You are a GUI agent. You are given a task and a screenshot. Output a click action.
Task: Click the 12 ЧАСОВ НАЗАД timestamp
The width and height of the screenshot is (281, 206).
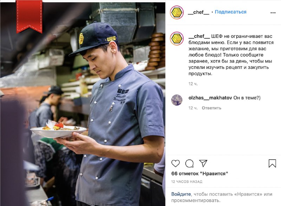(187, 182)
